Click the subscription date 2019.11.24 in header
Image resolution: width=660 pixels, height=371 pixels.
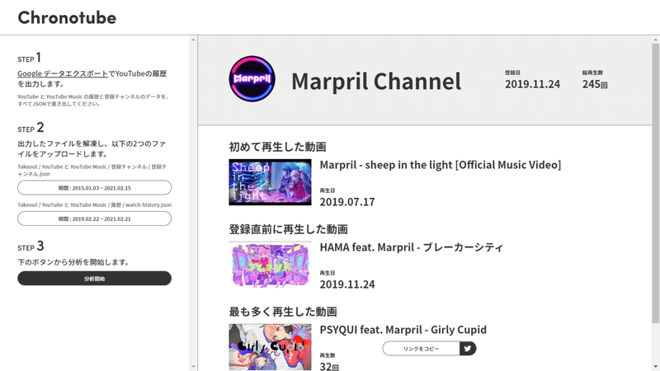pos(532,84)
